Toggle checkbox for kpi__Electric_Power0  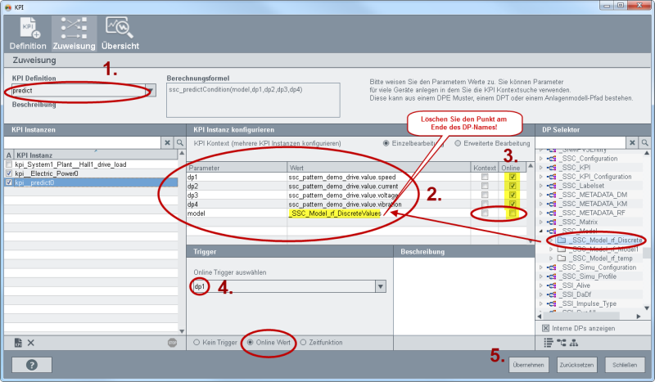(x=9, y=173)
